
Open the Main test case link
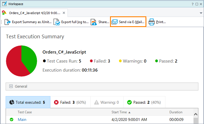22,119
